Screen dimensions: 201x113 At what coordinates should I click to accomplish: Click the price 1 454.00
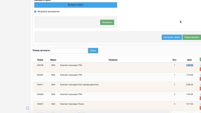pos(189,94)
